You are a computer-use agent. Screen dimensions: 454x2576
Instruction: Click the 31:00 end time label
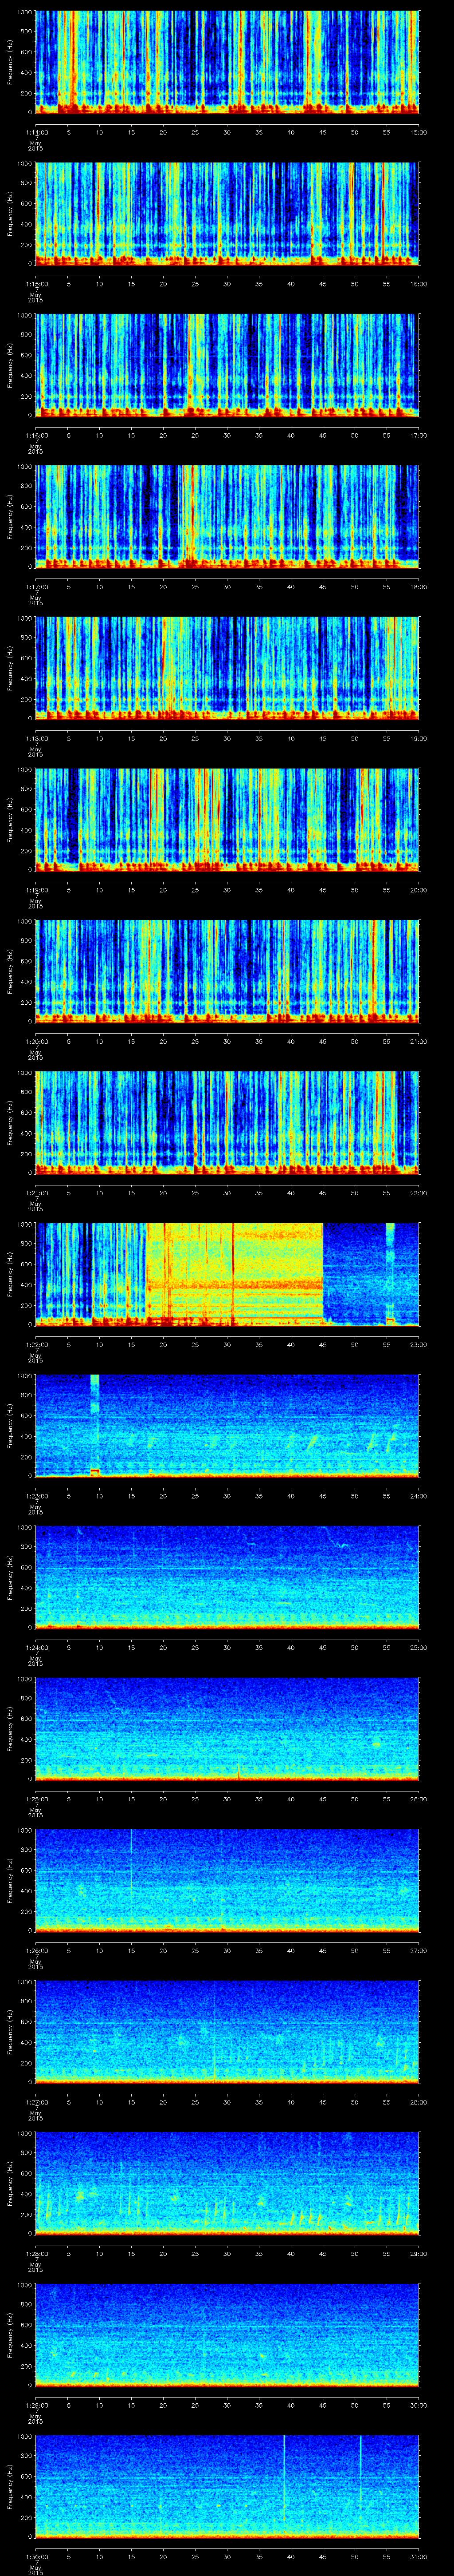tap(419, 2556)
